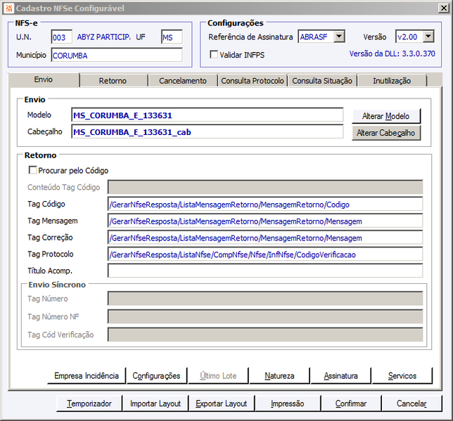Open the Cancelamento tab

183,81
